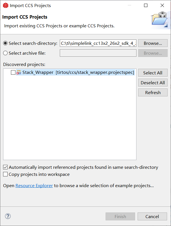Viewport: 171px width, 226px height.
Task: Click the Stack_Wrapper project icon
Action: coord(19,72)
